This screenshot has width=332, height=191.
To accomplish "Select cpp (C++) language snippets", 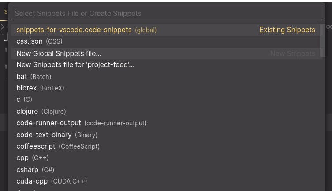I will coord(32,158).
